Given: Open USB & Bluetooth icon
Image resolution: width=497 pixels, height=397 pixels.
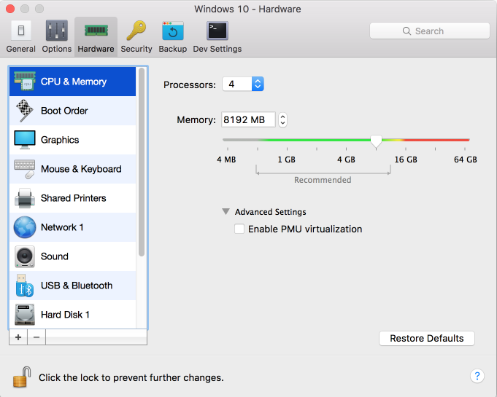Looking at the screenshot, I should coord(25,286).
